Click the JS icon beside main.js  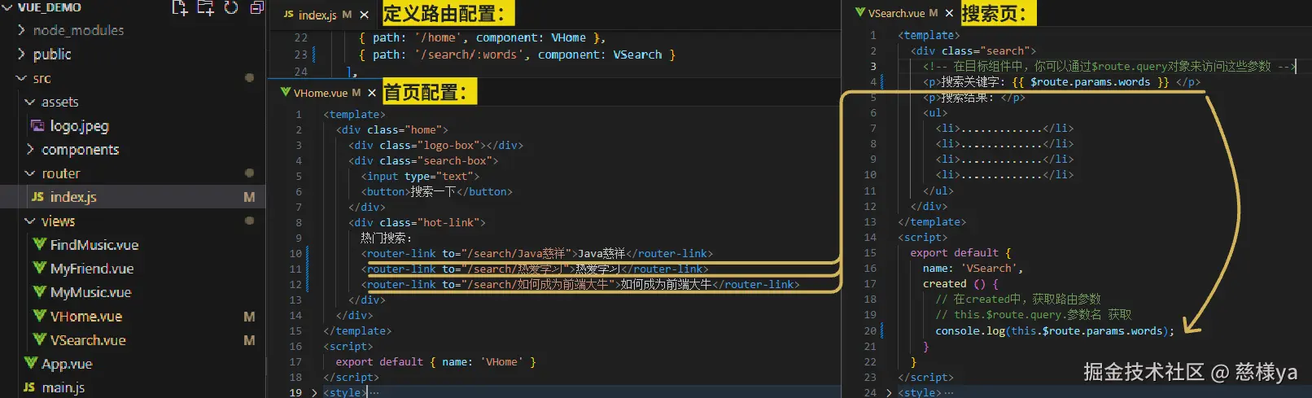(29, 387)
